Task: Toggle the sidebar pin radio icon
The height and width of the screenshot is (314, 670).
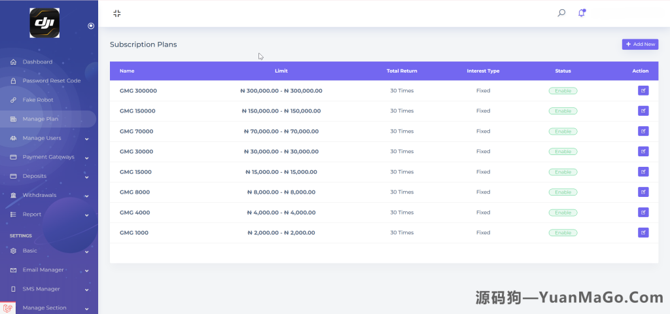Action: (x=91, y=26)
